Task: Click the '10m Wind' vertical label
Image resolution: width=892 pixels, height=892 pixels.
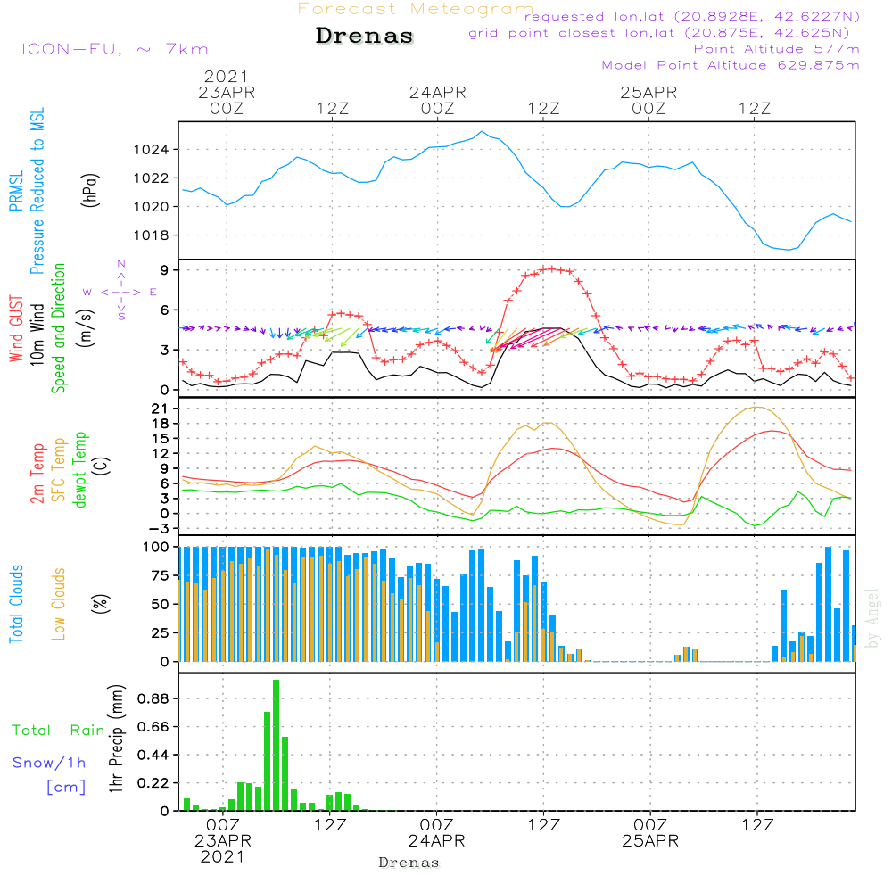Action: tap(37, 334)
